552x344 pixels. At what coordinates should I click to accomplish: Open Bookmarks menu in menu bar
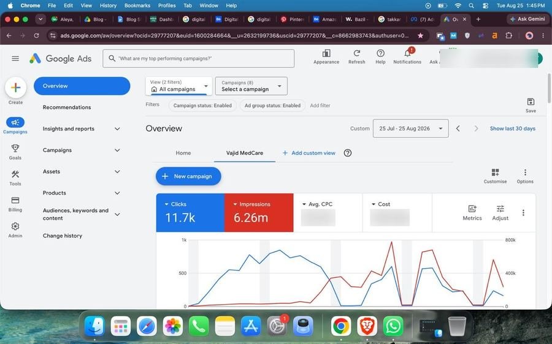[x=137, y=6]
